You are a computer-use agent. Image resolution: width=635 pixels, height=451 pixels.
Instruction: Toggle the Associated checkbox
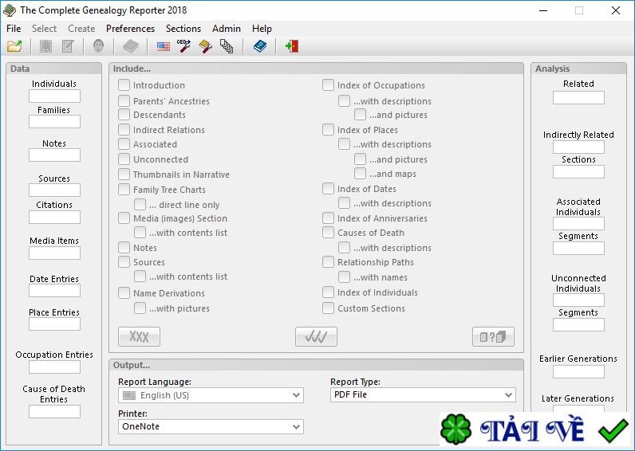[124, 144]
